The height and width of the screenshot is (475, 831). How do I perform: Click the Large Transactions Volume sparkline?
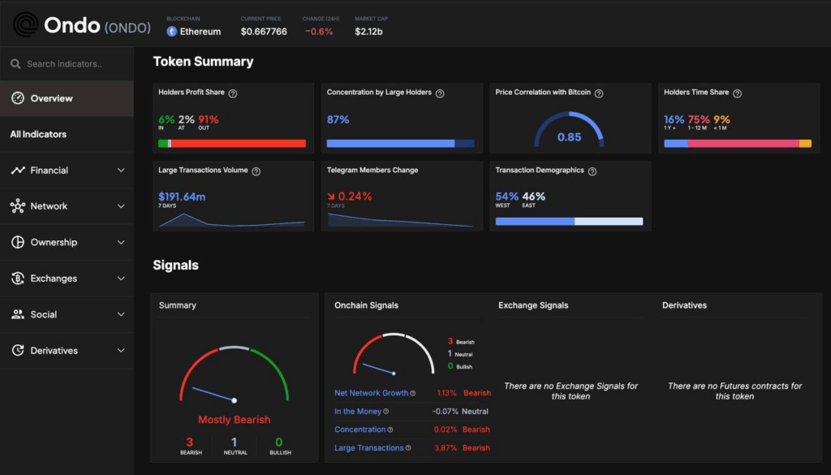pyautogui.click(x=231, y=220)
